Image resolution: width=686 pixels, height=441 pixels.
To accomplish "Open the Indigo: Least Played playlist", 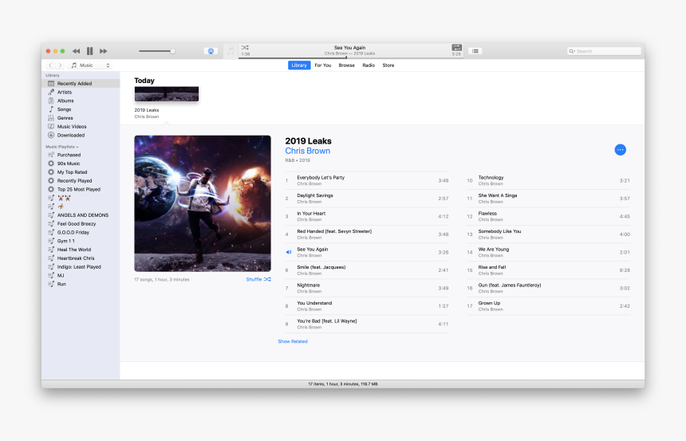I will (81, 267).
